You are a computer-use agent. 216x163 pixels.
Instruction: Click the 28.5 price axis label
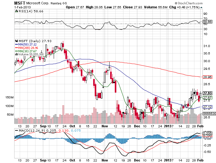[x=207, y=84]
